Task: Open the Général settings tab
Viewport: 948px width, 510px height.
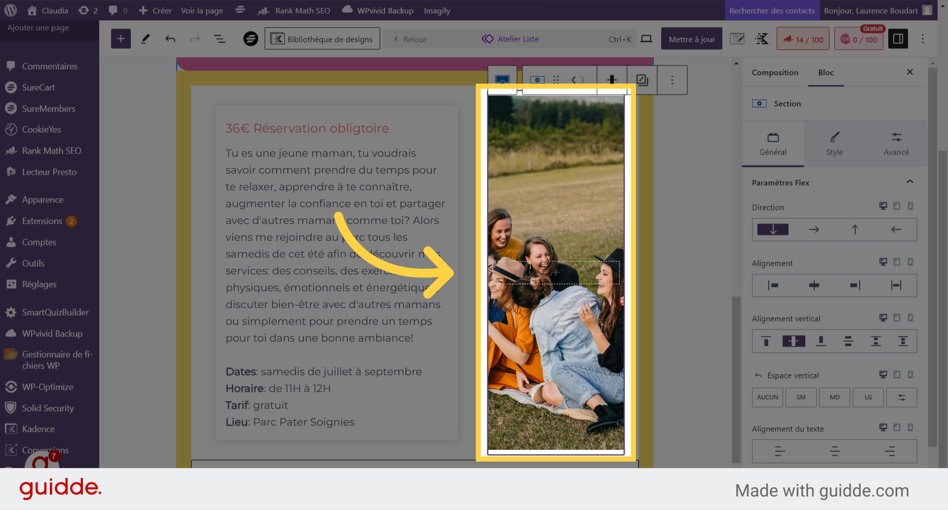Action: (773, 144)
